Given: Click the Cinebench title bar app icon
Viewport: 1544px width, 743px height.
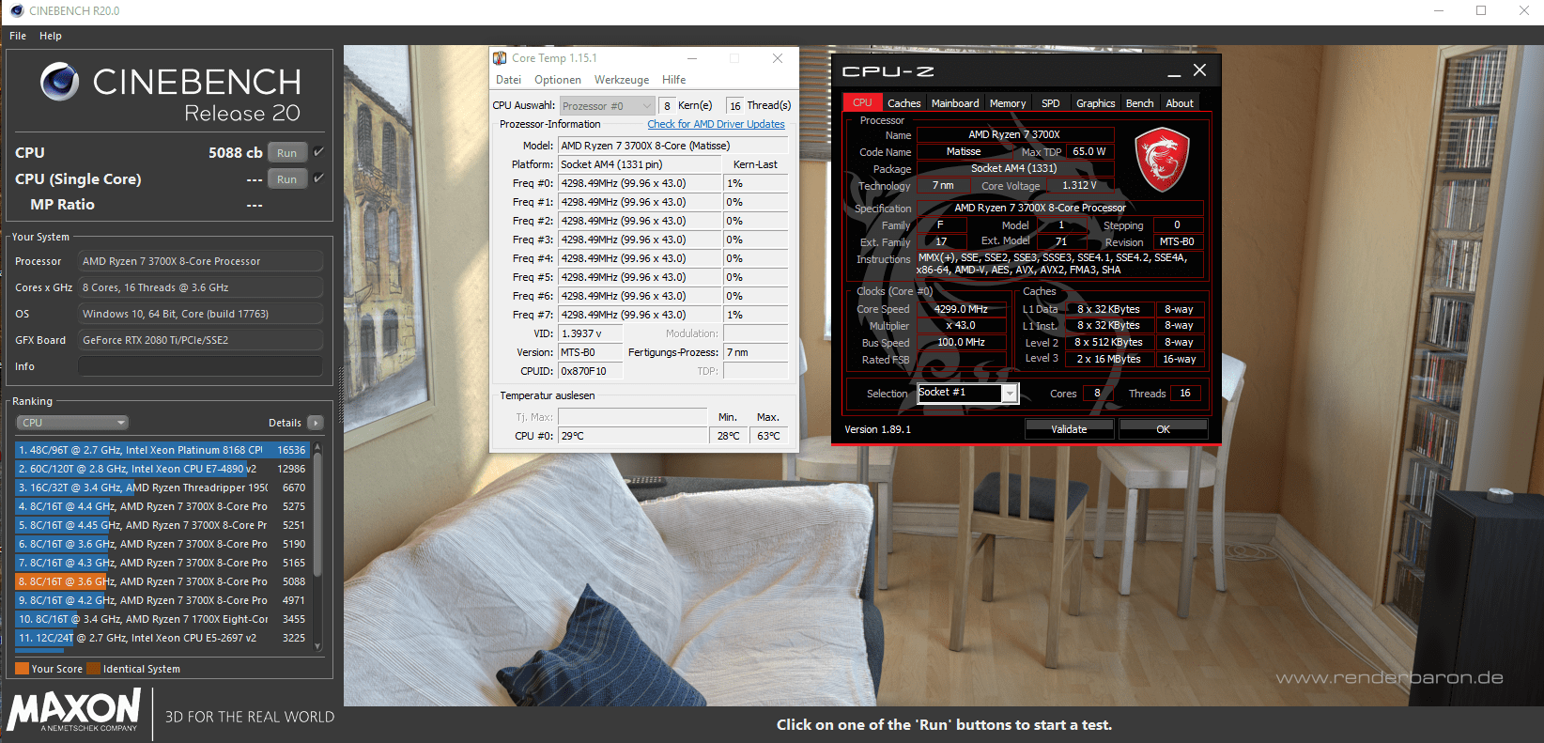Looking at the screenshot, I should click(16, 10).
